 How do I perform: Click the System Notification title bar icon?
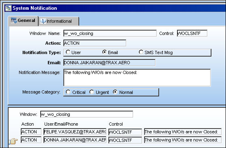pos(8,8)
